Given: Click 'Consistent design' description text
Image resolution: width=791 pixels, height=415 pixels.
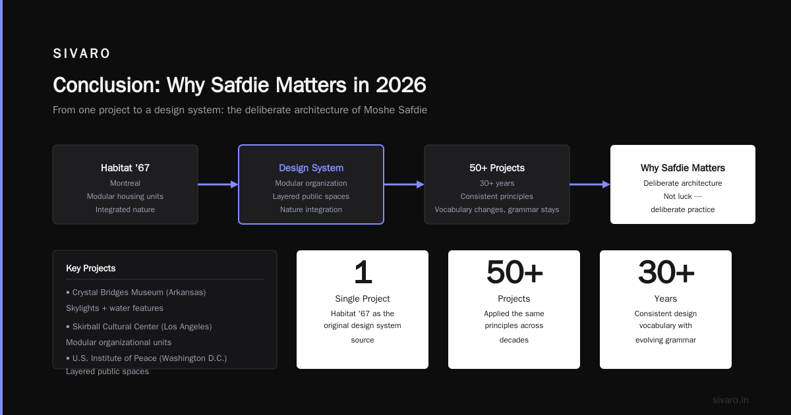Looking at the screenshot, I should pos(666,314).
